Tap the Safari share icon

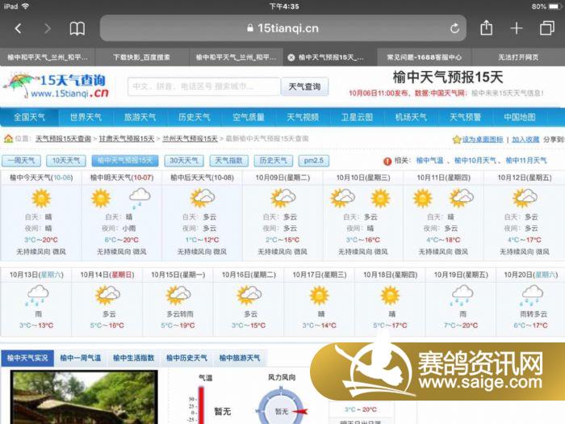486,28
